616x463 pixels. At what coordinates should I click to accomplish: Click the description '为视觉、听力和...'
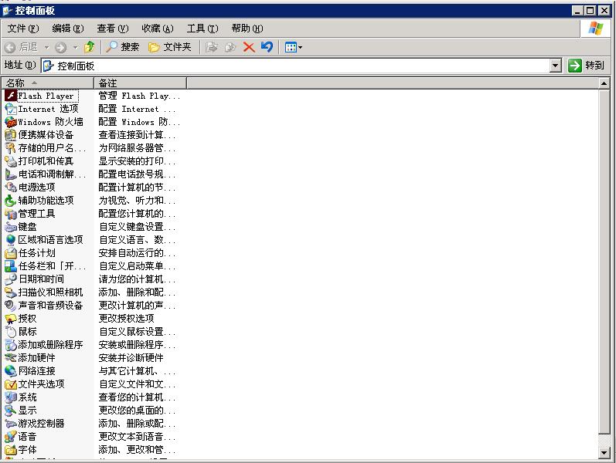tap(137, 201)
